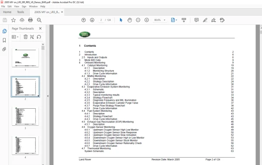Open the Edit menu
The image size is (262, 165).
(10, 7)
